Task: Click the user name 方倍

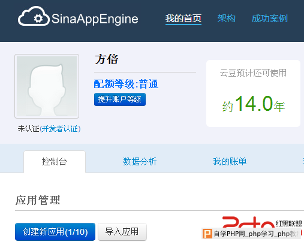Action: pyautogui.click(x=107, y=59)
